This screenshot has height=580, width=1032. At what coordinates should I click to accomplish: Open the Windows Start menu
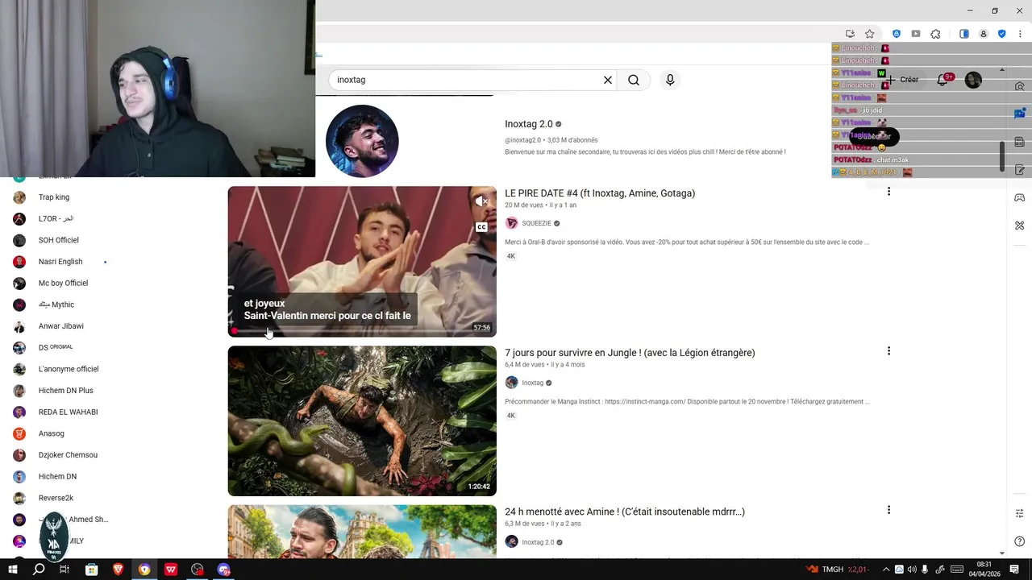point(13,570)
